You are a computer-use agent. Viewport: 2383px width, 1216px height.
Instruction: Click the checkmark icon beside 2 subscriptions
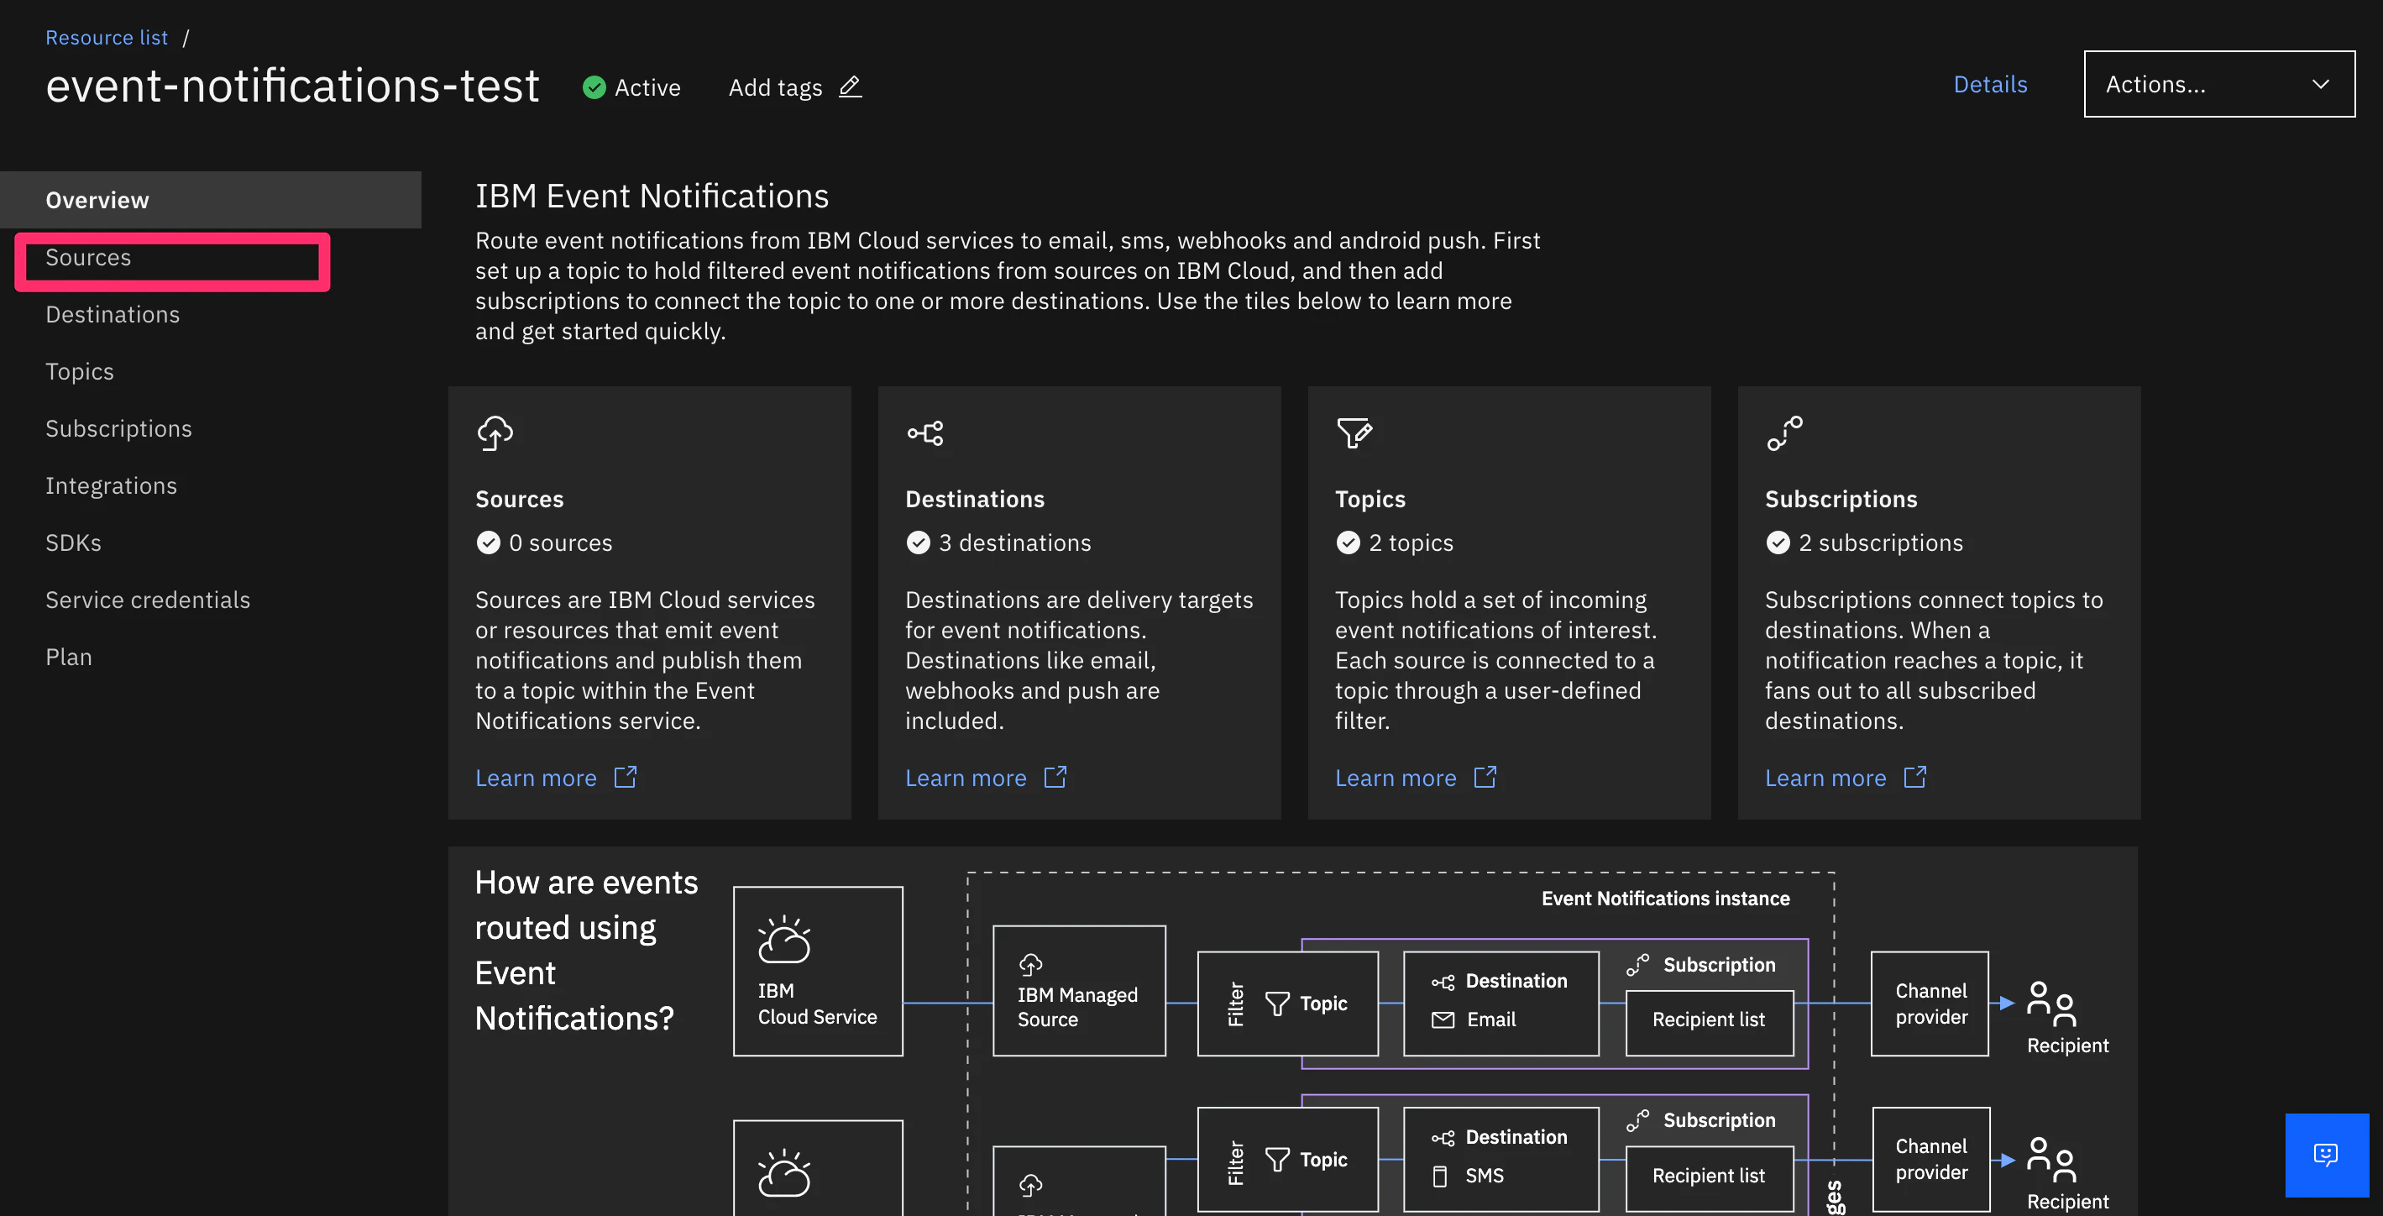click(x=1778, y=542)
